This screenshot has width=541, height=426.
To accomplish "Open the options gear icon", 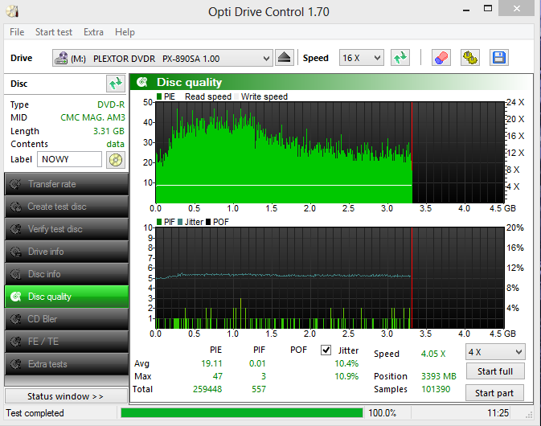I will [470, 58].
